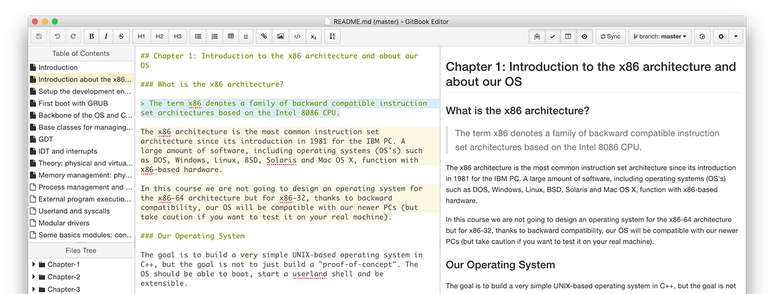Open the GDT chapter

81,139
